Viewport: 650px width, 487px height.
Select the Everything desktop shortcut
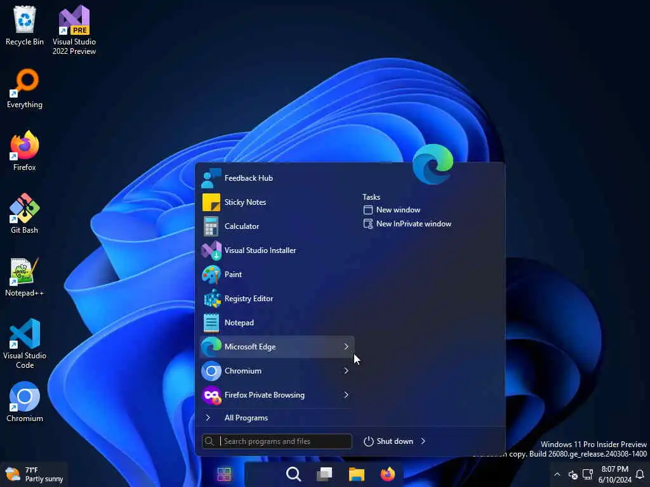point(25,89)
